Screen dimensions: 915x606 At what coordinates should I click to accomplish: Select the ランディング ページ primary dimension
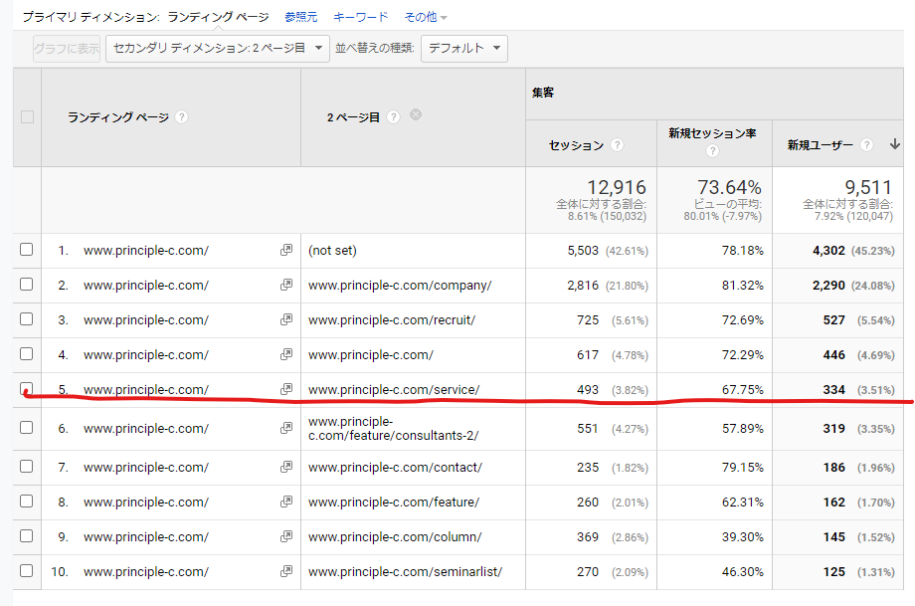point(218,17)
